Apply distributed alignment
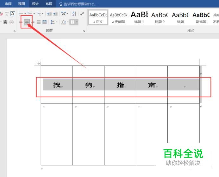 tap(45, 22)
